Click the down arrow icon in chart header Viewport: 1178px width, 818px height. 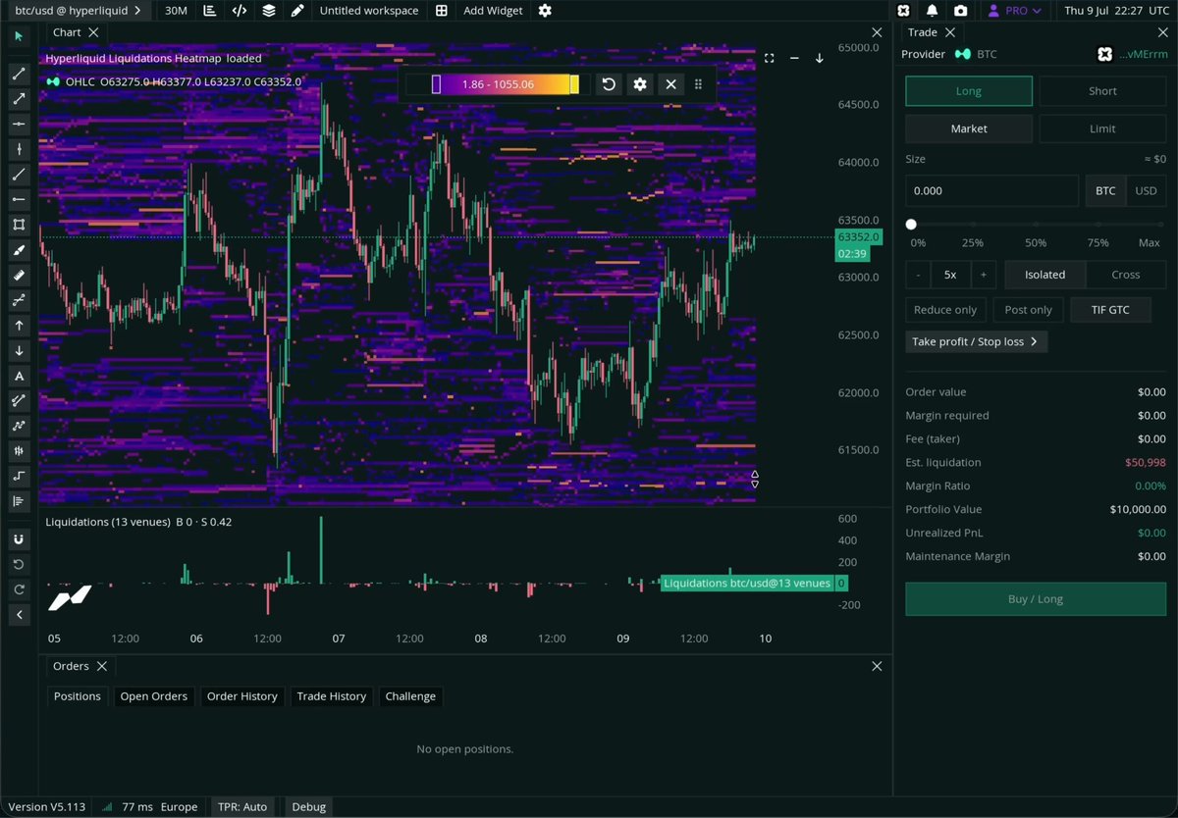point(820,58)
